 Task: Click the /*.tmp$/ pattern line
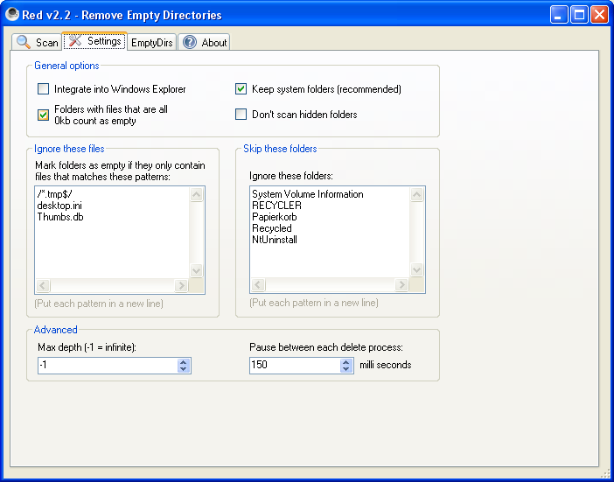54,194
